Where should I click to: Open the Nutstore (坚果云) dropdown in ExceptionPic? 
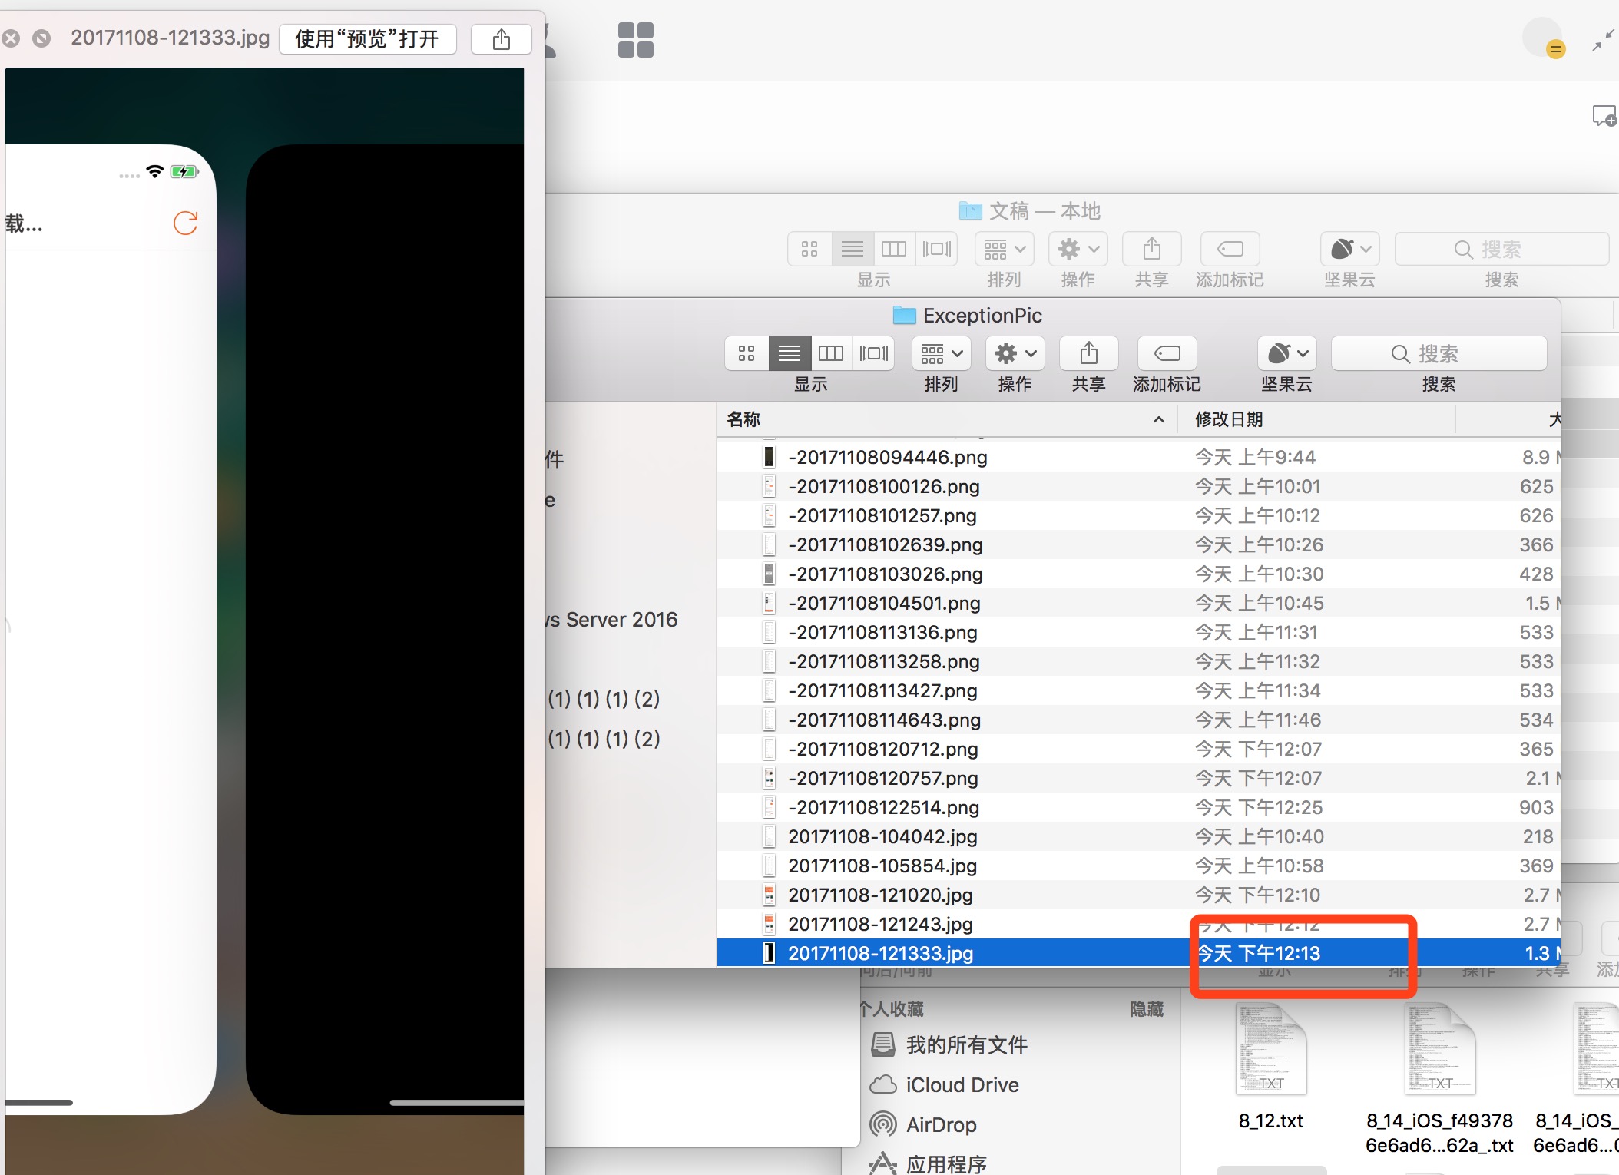point(1286,353)
